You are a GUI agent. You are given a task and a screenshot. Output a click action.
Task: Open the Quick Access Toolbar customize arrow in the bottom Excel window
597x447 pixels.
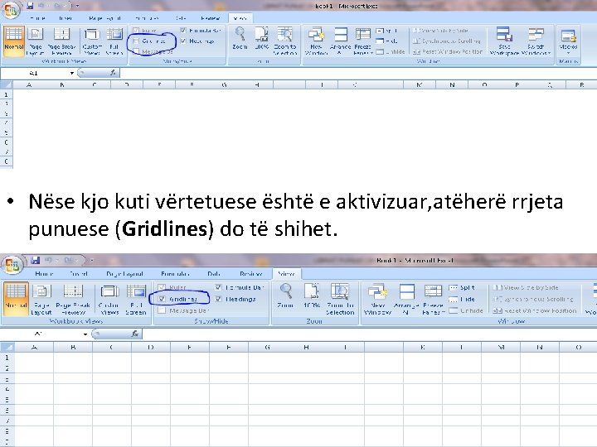pyautogui.click(x=92, y=261)
